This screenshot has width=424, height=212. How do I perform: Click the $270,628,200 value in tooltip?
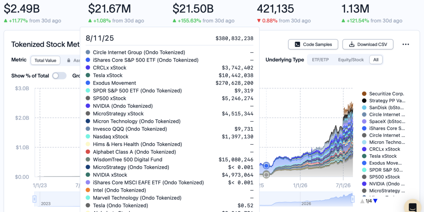tap(235, 83)
